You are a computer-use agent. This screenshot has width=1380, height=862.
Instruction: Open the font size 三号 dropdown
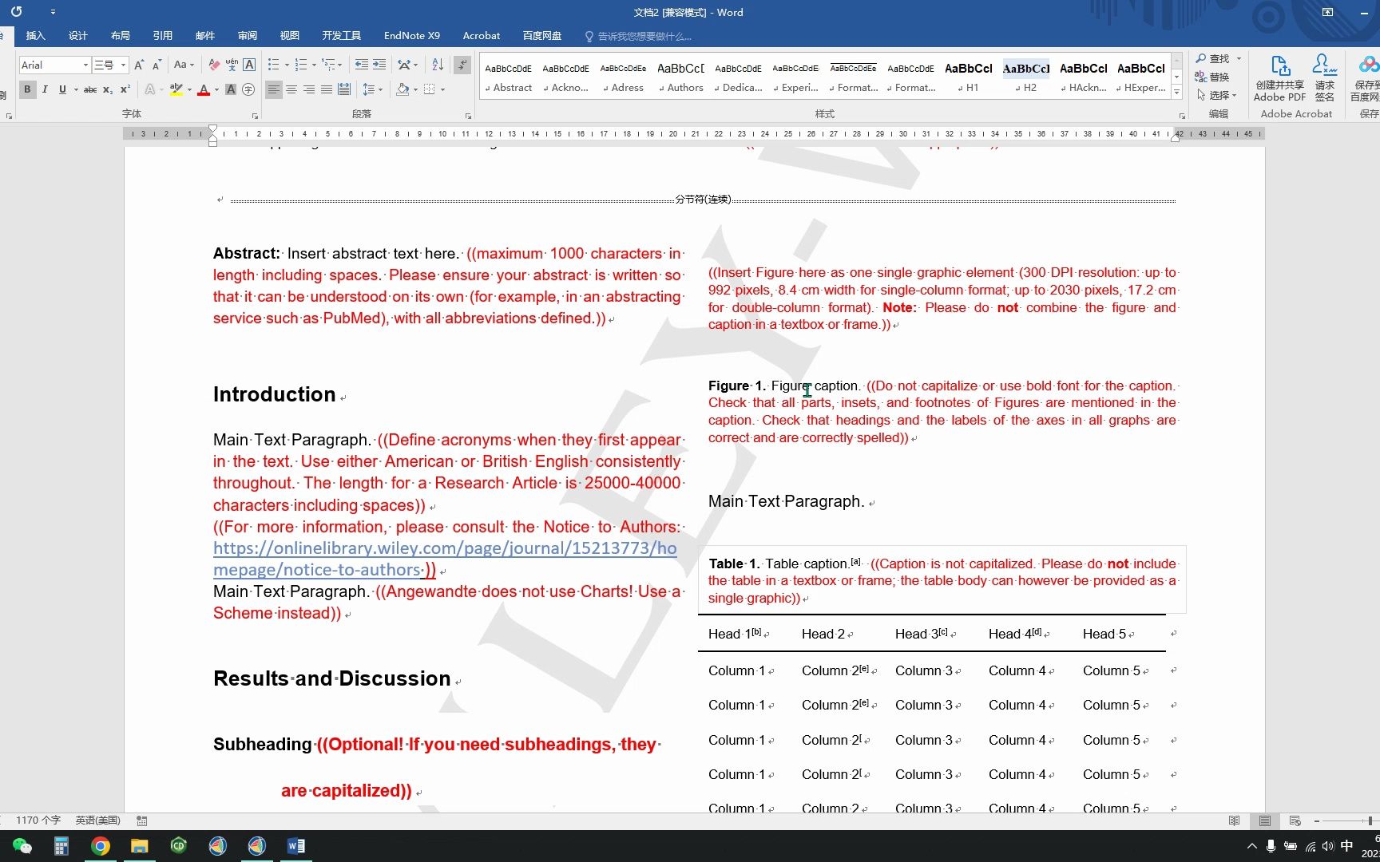(x=123, y=65)
